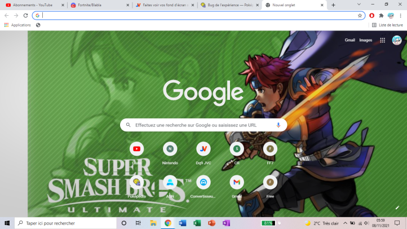Viewport: 407px width, 229px height.
Task: Launch Excel from the taskbar
Action: (197, 223)
